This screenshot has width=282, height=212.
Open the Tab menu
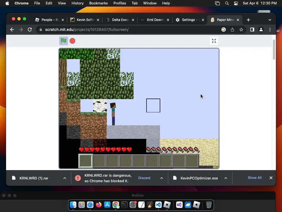tap(134, 3)
